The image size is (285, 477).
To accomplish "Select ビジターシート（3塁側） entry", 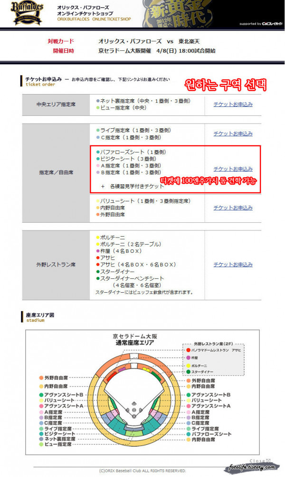I will click(x=126, y=159).
